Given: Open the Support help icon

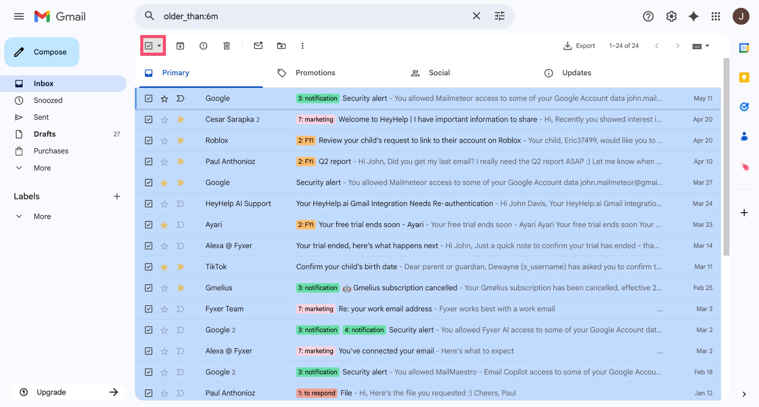Looking at the screenshot, I should click(648, 16).
